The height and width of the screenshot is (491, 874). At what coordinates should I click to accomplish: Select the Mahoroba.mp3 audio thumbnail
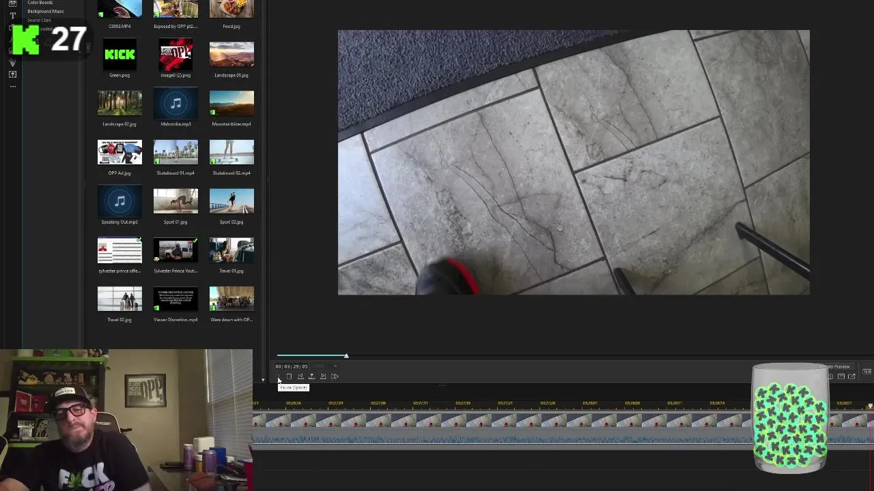coord(175,104)
